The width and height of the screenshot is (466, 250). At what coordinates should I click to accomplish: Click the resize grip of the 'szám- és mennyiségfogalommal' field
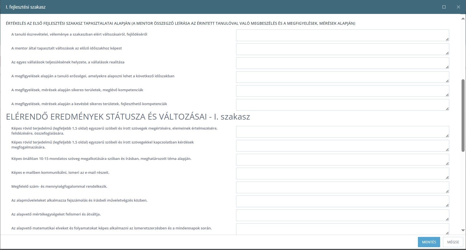447,191
